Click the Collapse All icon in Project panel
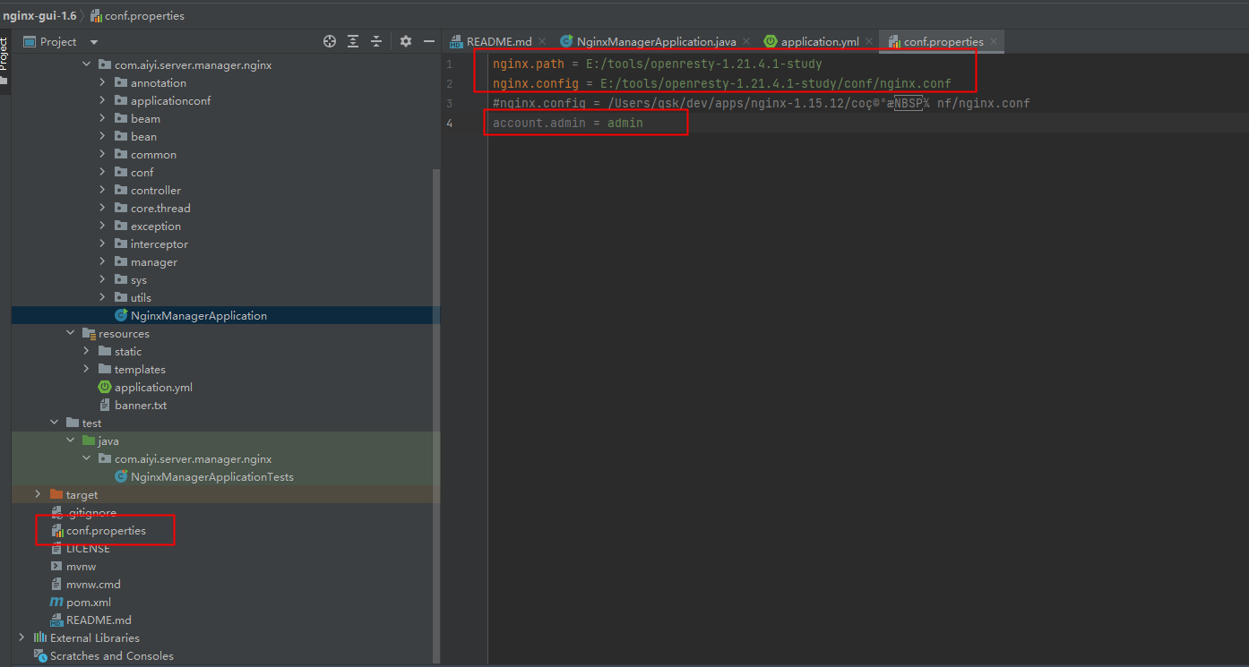This screenshot has width=1249, height=667. [376, 41]
